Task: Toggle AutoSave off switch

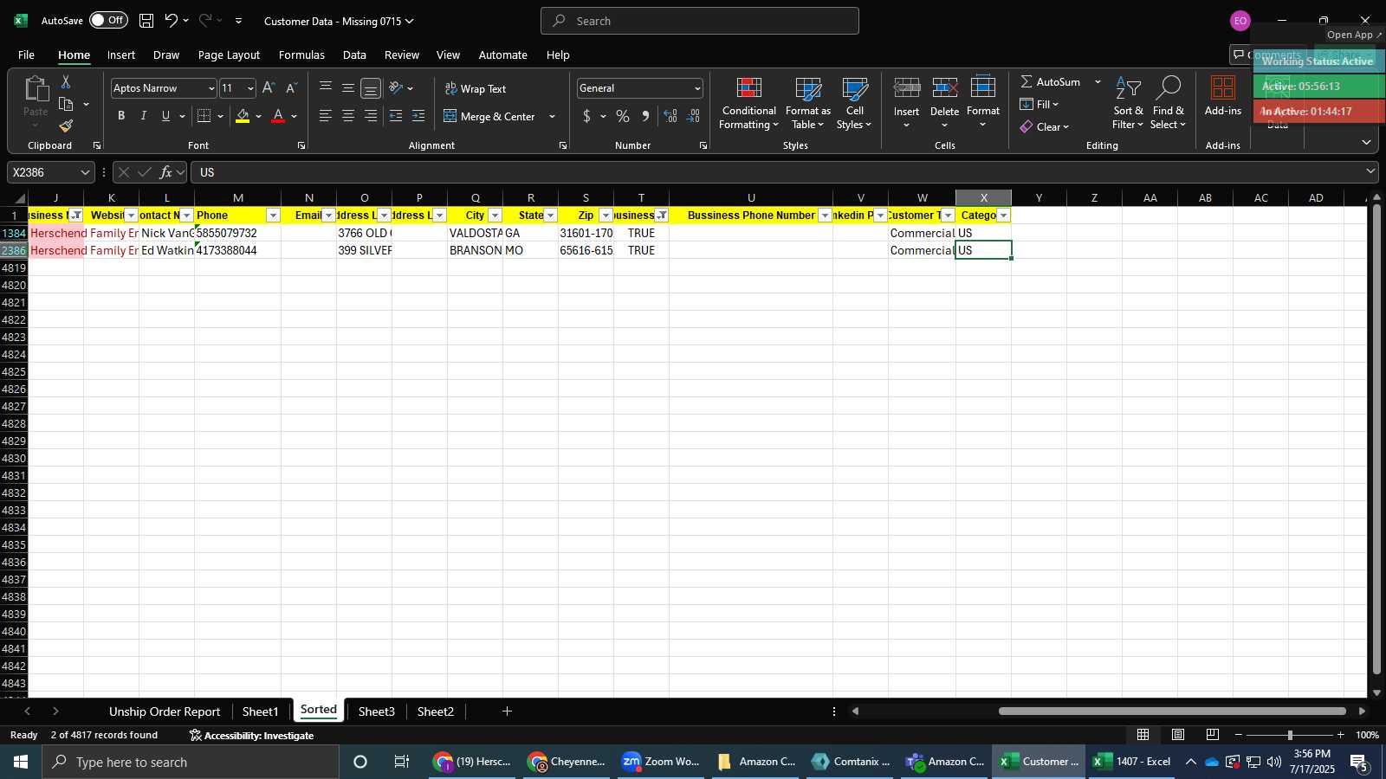Action: [108, 20]
